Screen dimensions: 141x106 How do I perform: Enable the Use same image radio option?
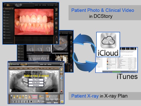coord(50,95)
